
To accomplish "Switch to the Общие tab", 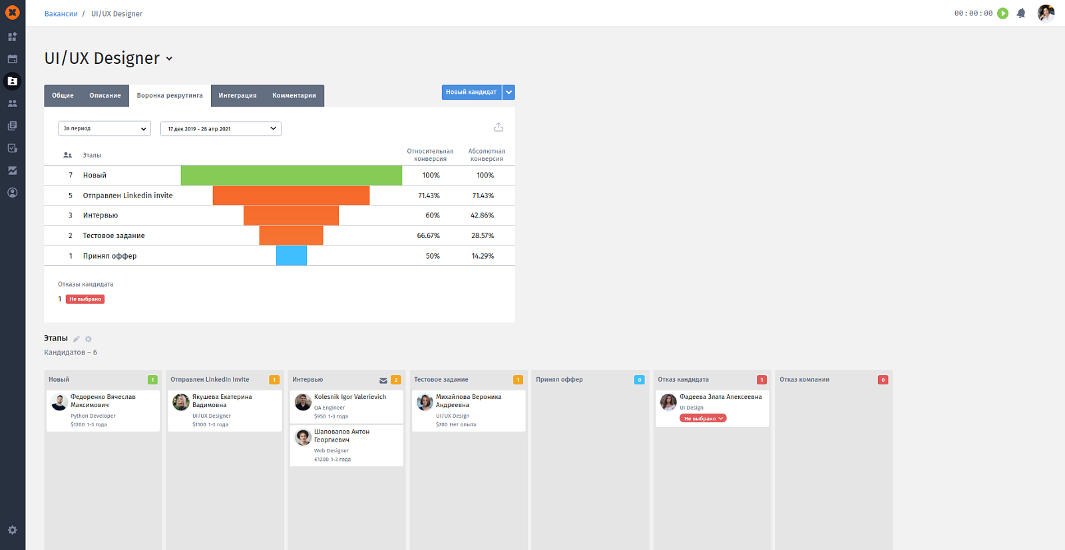I will [x=63, y=96].
